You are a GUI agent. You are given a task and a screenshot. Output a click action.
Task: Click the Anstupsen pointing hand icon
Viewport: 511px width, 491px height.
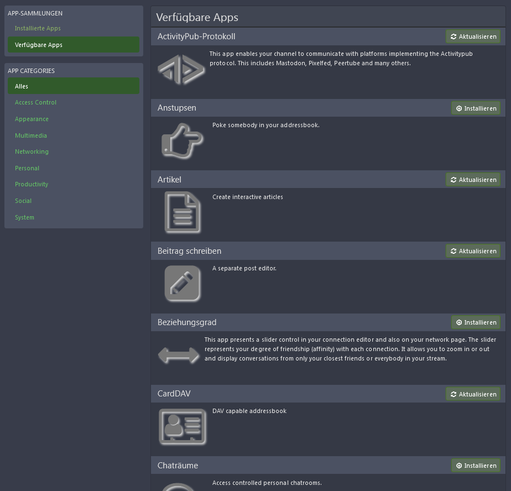[x=182, y=141]
